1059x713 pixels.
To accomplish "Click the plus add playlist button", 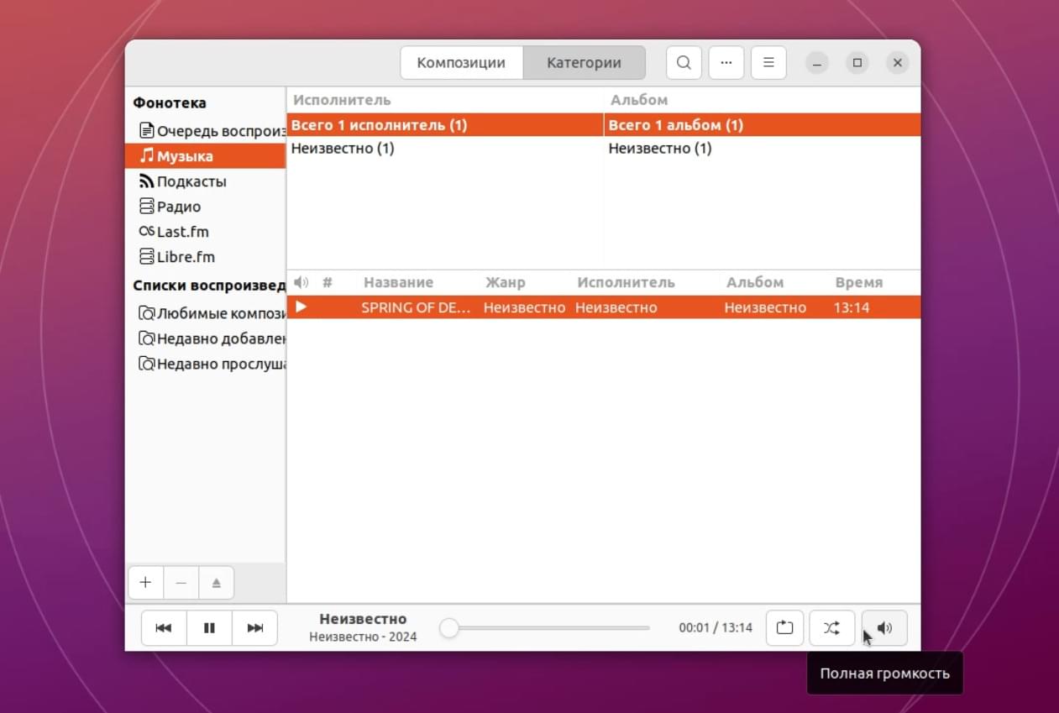I will pos(145,583).
